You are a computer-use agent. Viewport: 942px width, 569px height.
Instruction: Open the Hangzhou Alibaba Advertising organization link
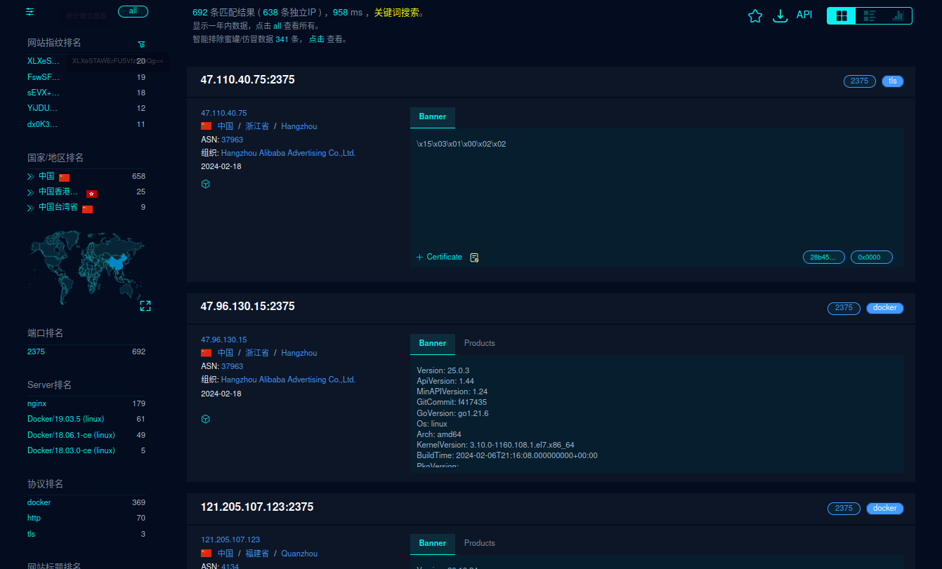[x=288, y=153]
